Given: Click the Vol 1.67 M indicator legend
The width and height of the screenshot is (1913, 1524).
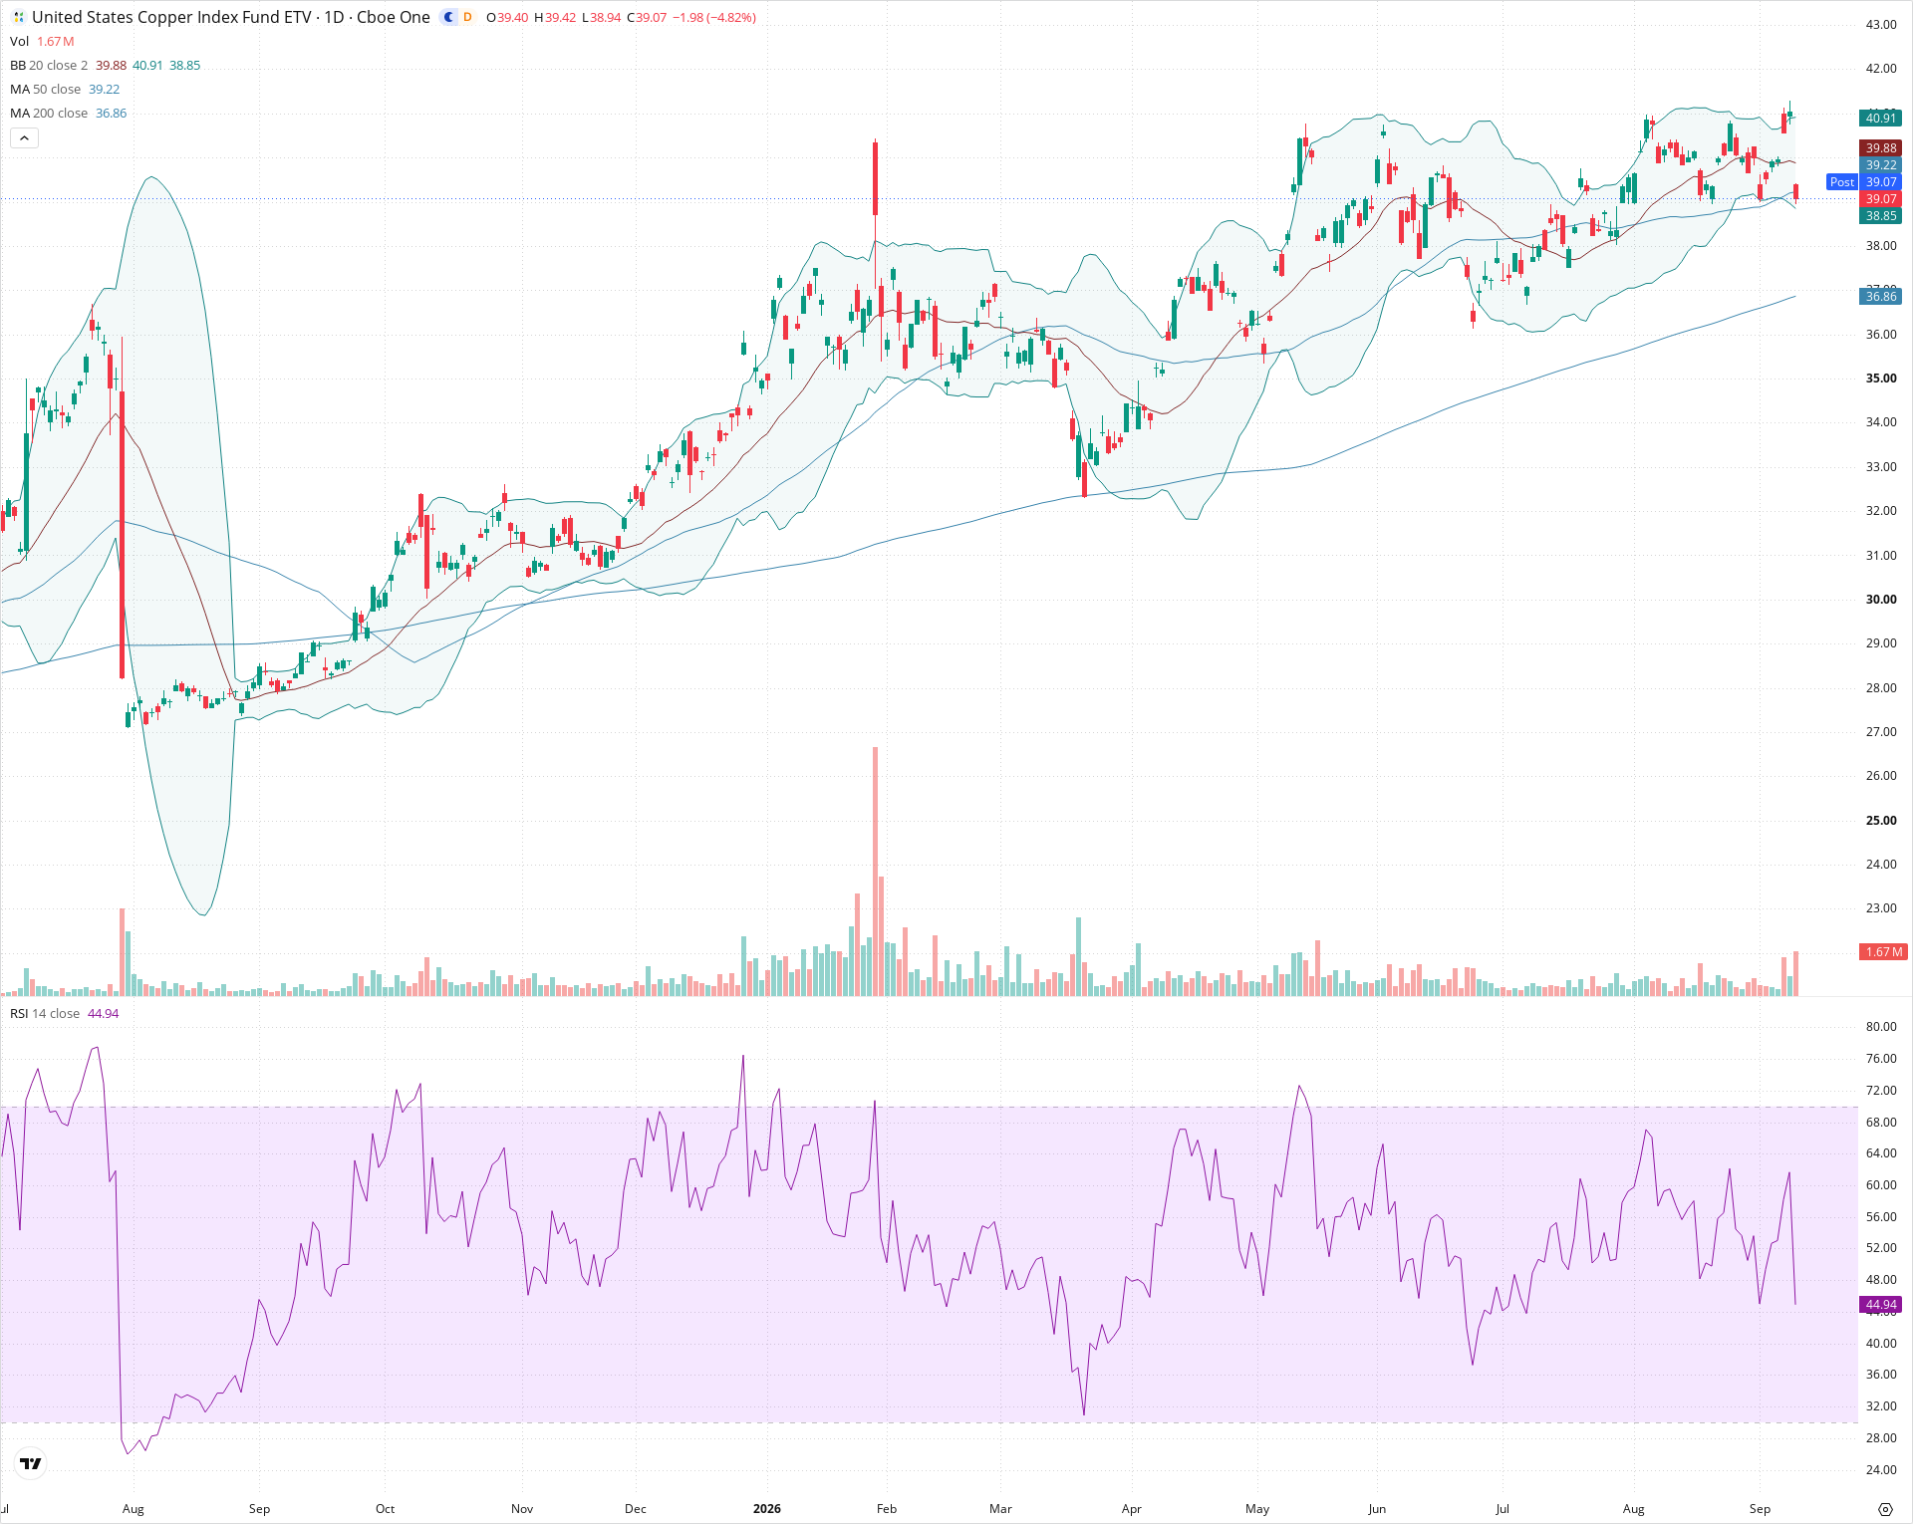Looking at the screenshot, I should [x=42, y=41].
